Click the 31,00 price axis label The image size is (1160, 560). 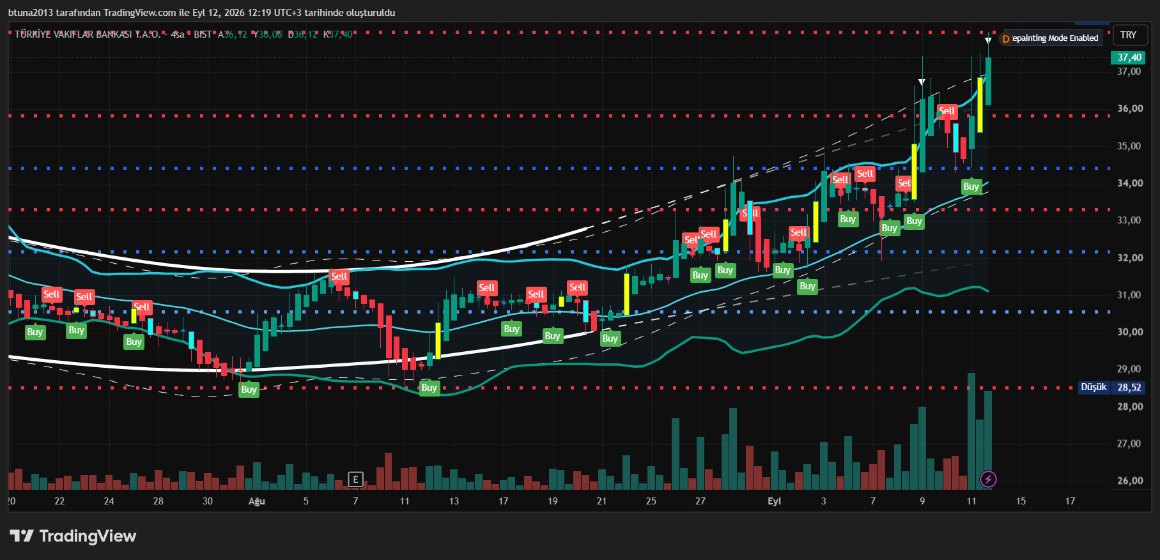(1129, 295)
